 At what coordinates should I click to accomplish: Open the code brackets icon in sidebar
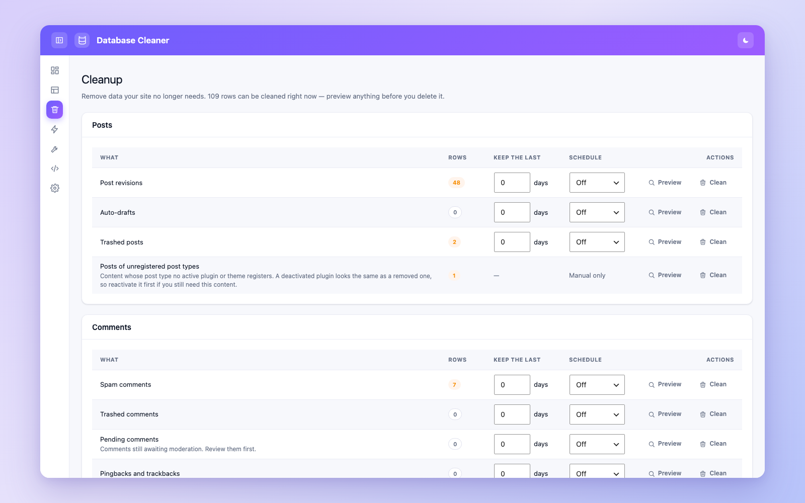pyautogui.click(x=55, y=169)
